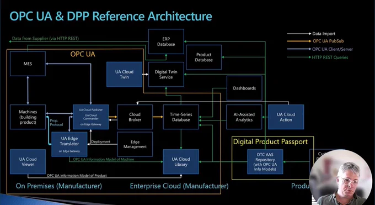Image resolution: width=375 pixels, height=205 pixels.
Task: Click the Data from Supplier (via HTTP REST) text
Action: (x=45, y=38)
